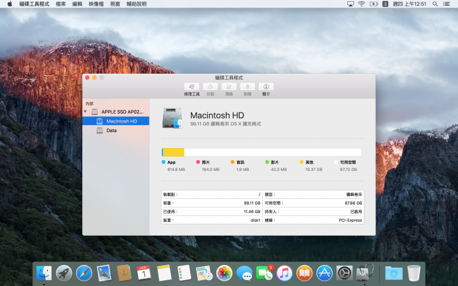This screenshot has width=458, height=286.
Task: Minimize the 磁碟工具程式 window using yellow button
Action: coord(94,78)
